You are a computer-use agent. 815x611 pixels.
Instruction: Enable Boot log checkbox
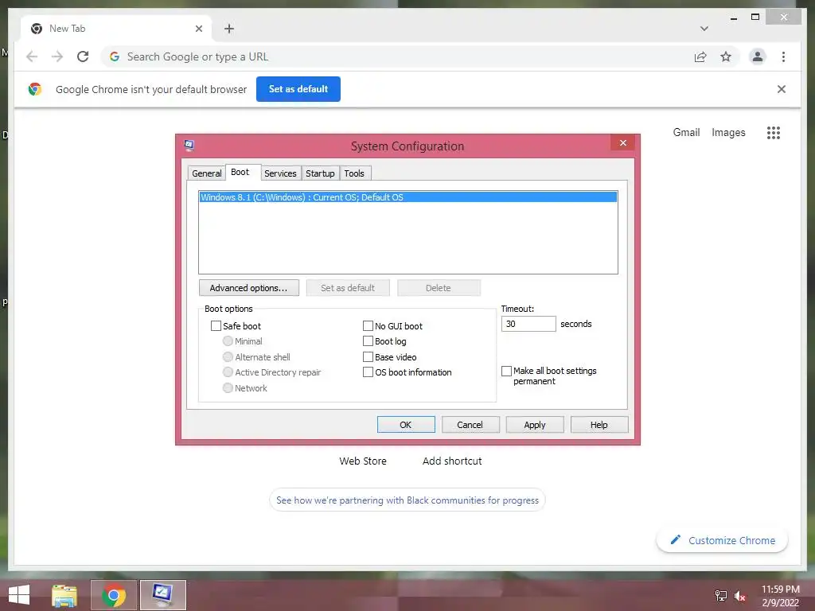368,341
